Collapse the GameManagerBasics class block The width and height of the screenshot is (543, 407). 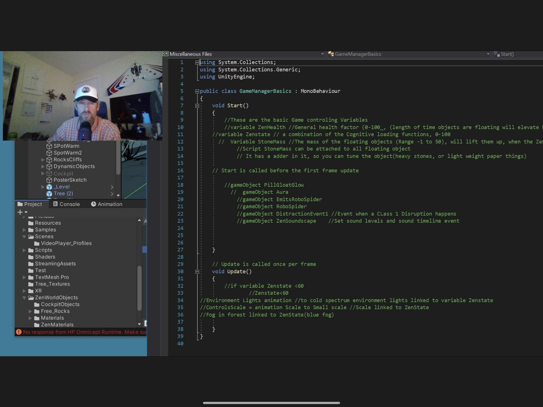(197, 91)
